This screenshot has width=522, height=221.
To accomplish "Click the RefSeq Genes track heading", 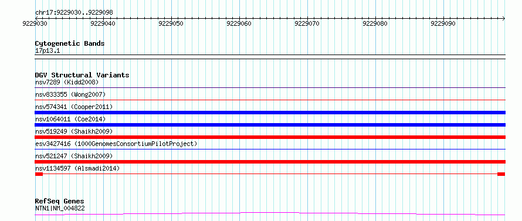I will tap(60, 201).
